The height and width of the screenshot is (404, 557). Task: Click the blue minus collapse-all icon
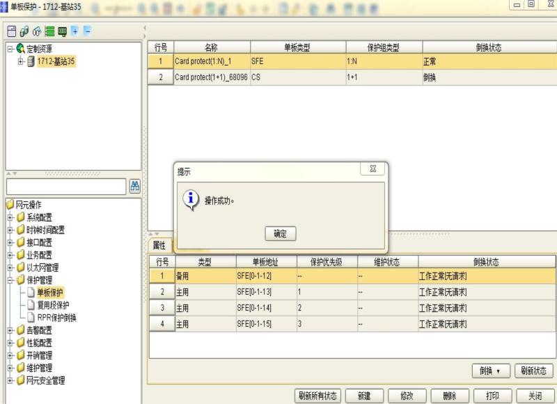point(86,31)
